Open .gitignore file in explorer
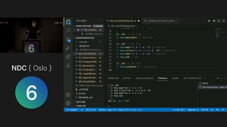This screenshot has width=227, height=127. pyautogui.click(x=88, y=46)
